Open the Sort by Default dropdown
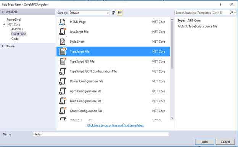This screenshot has width=238, height=147. click(x=89, y=13)
